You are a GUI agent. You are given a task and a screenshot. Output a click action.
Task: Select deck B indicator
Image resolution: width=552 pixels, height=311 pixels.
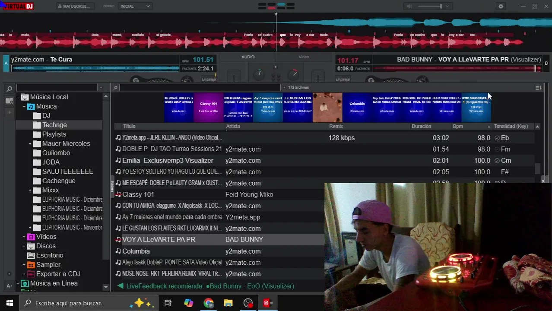tap(546, 63)
